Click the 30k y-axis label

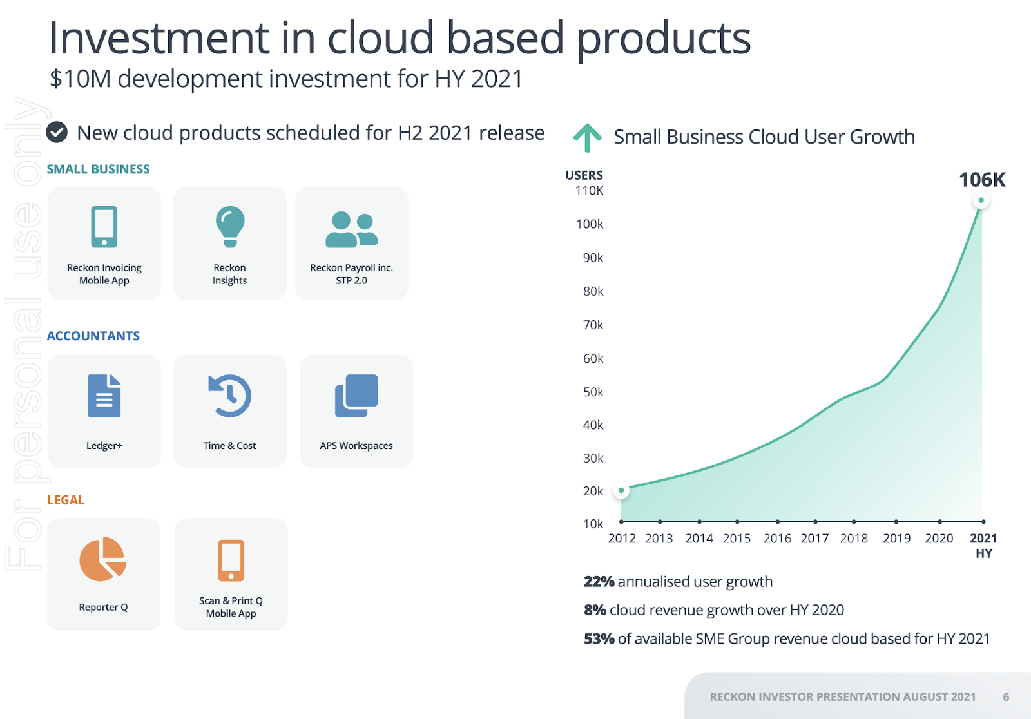[x=593, y=458]
